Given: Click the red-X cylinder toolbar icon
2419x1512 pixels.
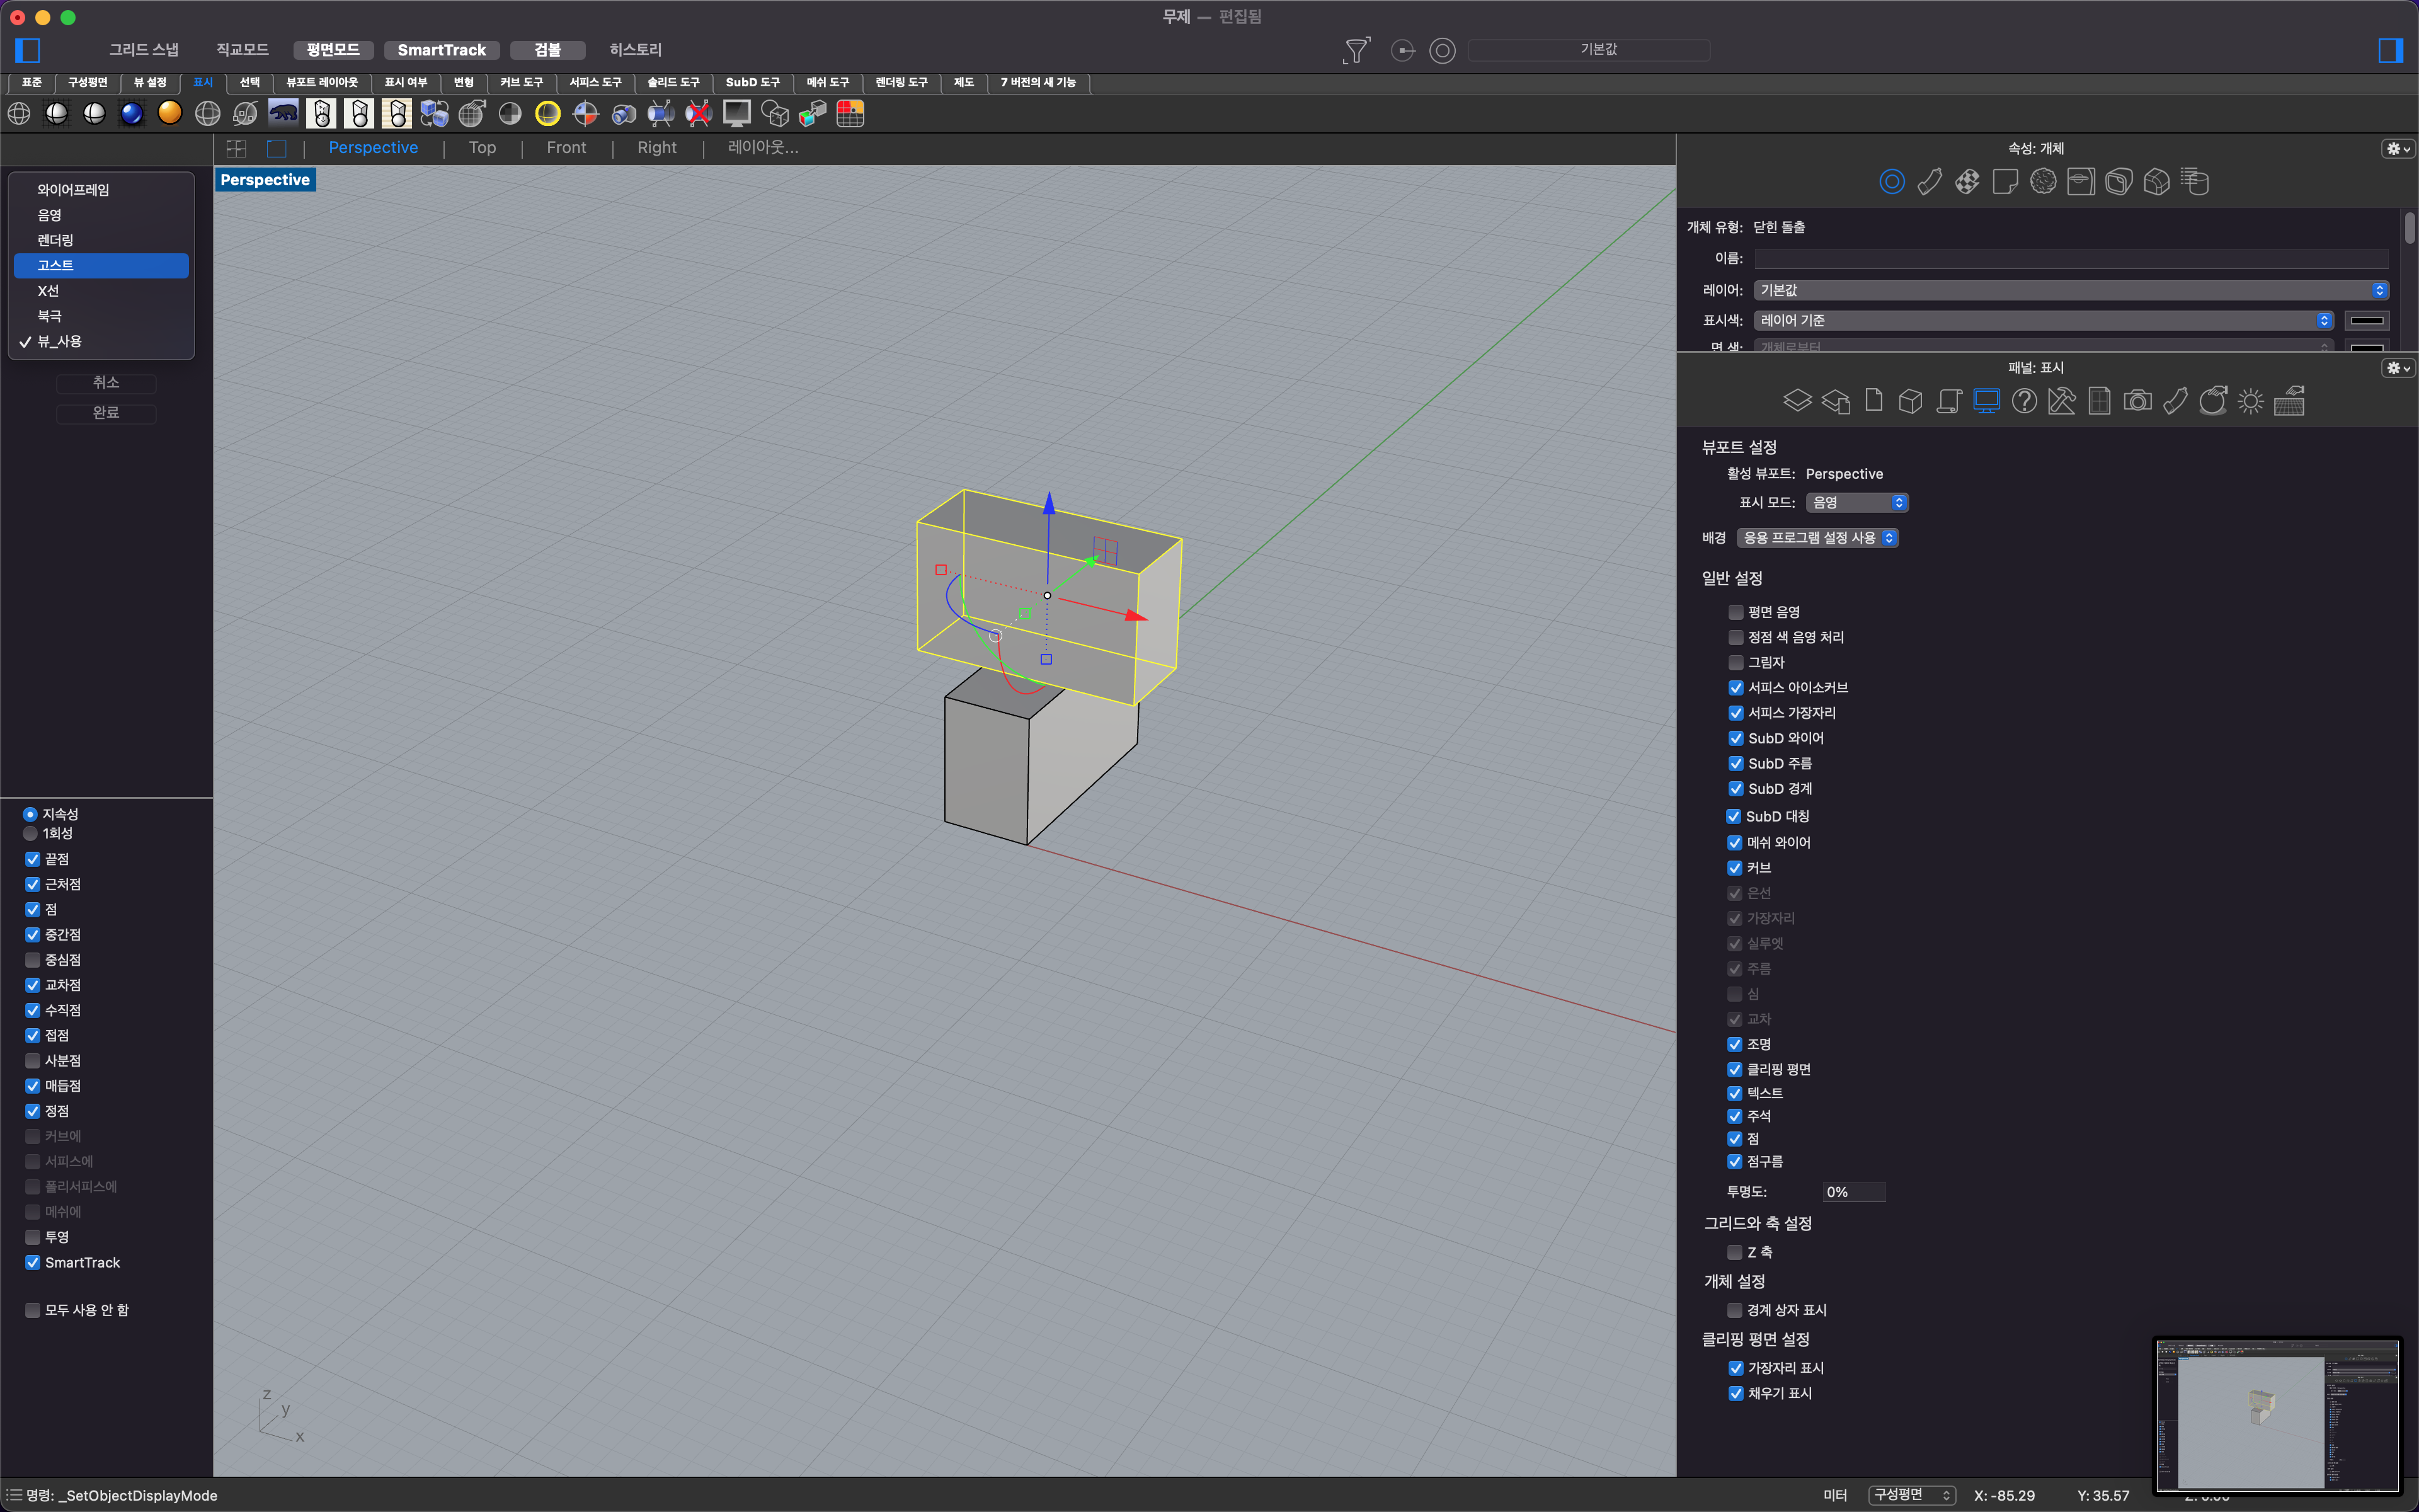Looking at the screenshot, I should click(699, 114).
